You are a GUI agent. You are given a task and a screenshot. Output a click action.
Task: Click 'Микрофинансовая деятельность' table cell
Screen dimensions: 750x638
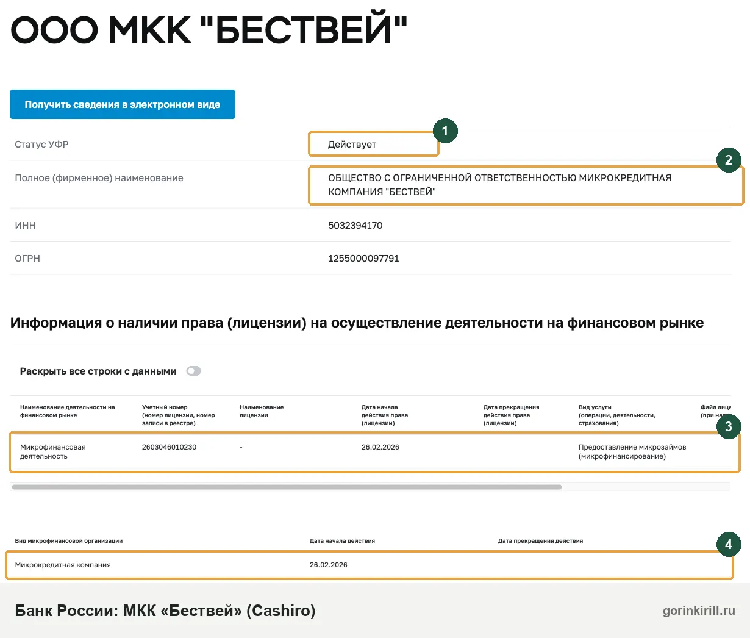click(53, 451)
